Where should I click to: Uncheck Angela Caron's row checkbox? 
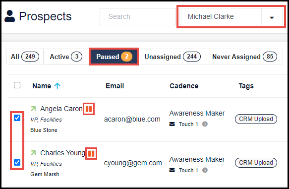tap(17, 118)
